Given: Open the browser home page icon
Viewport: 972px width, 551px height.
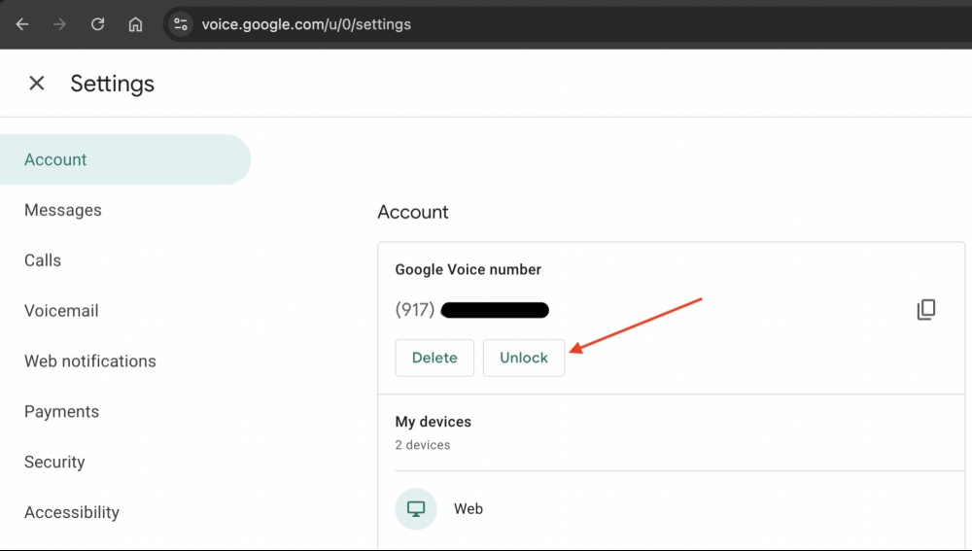Looking at the screenshot, I should tap(135, 24).
